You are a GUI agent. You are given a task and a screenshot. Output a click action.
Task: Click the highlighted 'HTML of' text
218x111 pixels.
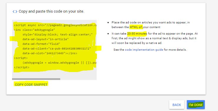point(136,27)
